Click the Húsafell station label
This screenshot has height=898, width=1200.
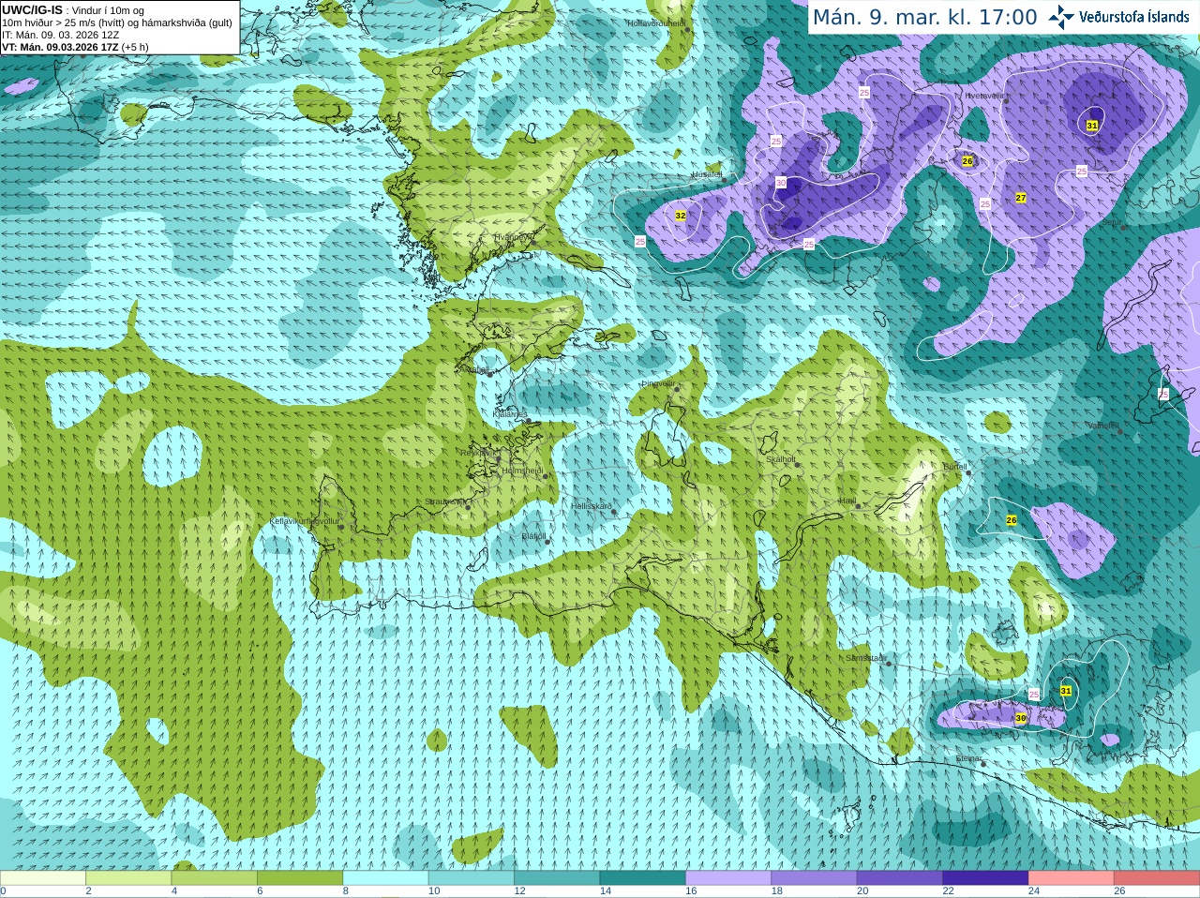(707, 174)
